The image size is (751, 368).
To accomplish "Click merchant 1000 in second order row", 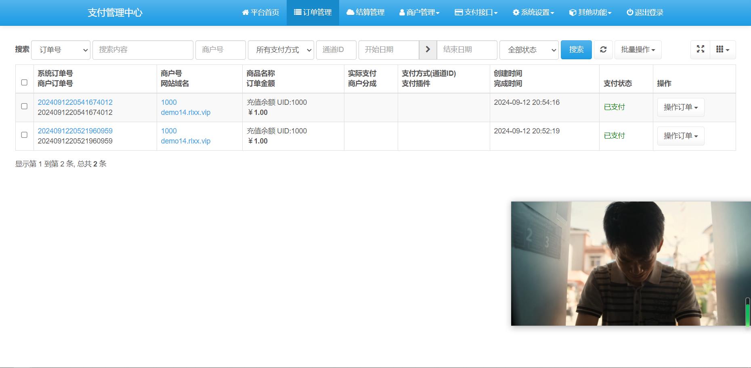I will [169, 131].
